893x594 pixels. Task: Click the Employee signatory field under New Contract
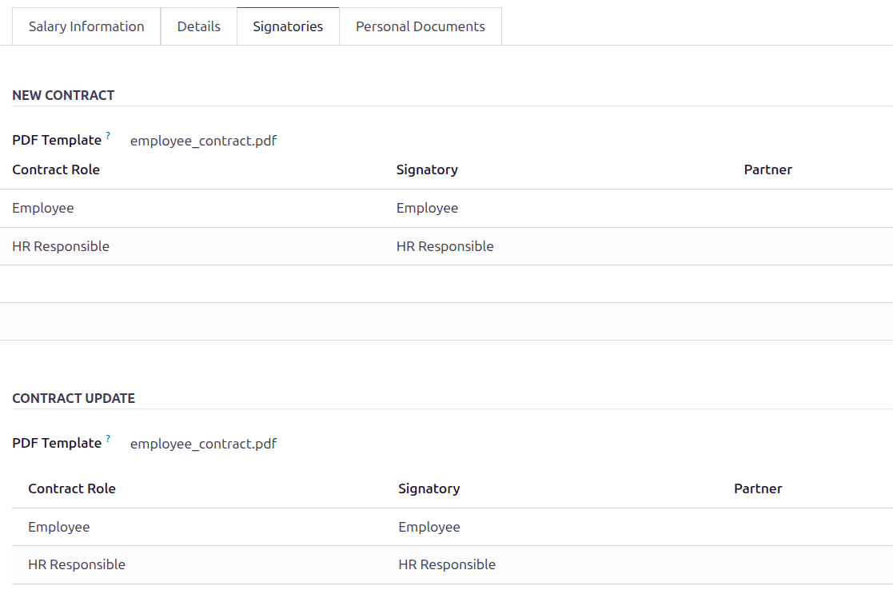[x=427, y=208]
